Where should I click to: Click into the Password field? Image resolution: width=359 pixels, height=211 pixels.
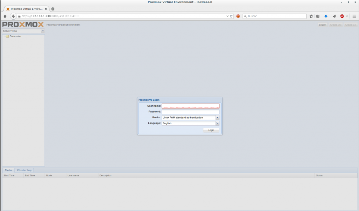190,112
